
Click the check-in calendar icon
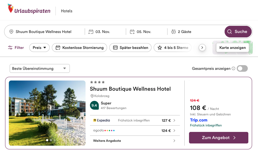point(91,32)
